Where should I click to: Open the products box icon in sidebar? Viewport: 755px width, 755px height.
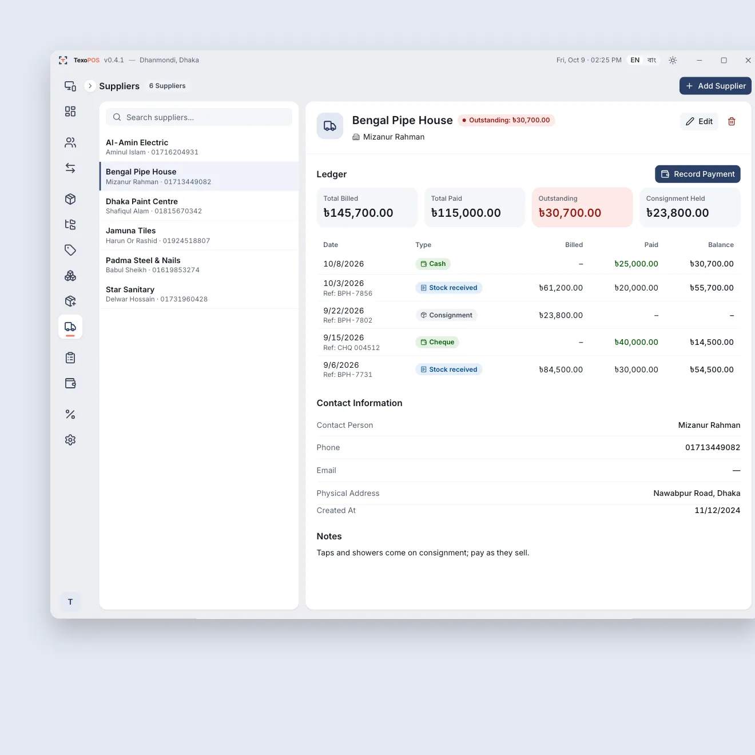click(x=70, y=199)
